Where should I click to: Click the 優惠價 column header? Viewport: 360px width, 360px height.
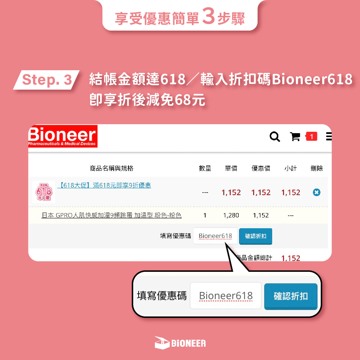[x=261, y=168]
